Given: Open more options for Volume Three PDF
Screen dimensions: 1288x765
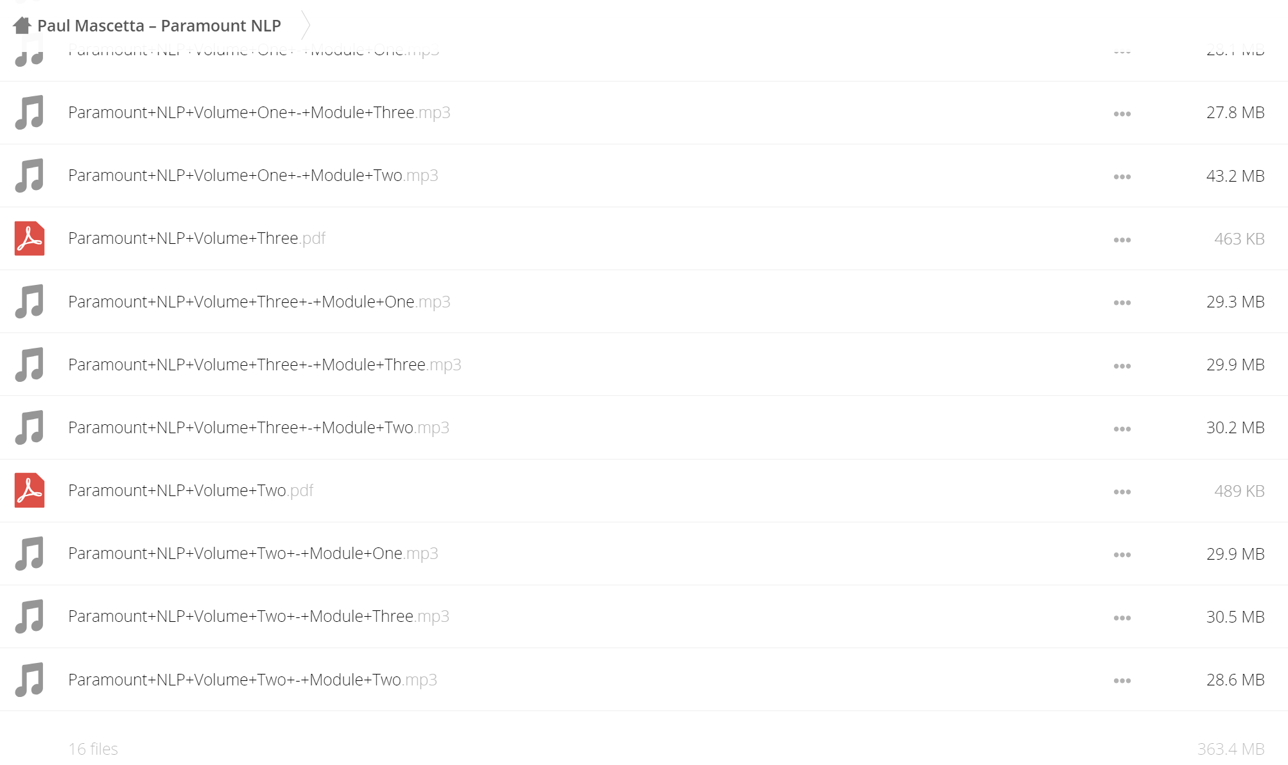Looking at the screenshot, I should (1122, 239).
